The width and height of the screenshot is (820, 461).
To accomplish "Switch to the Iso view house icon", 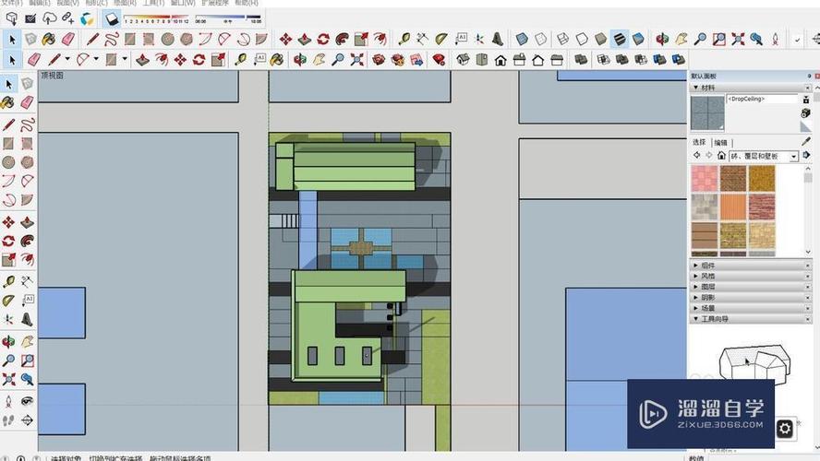I will click(x=460, y=60).
